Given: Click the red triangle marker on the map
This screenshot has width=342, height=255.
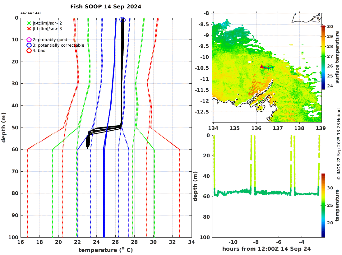Looking at the screenshot, I should click(x=262, y=66).
